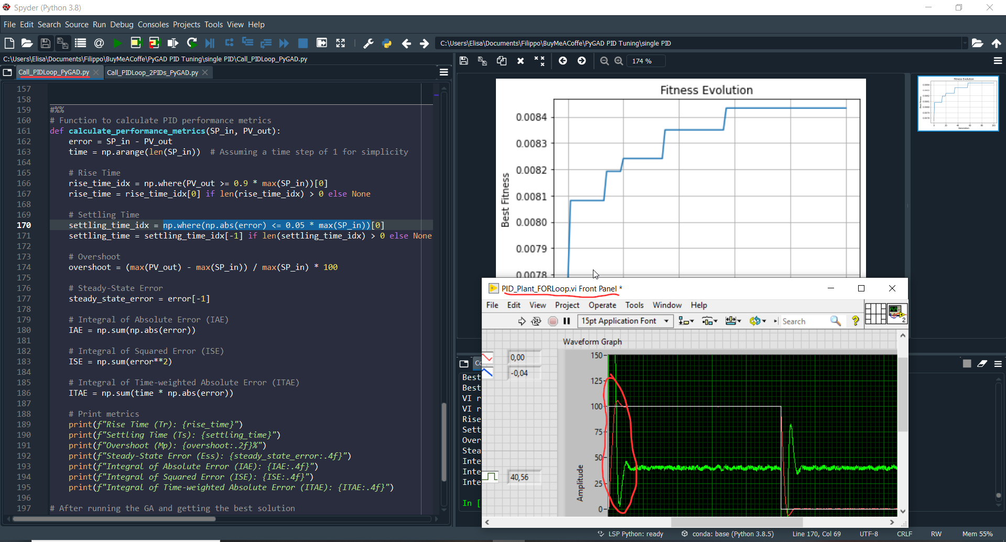This screenshot has height=542, width=1006.
Task: Run the current cell
Action: point(136,43)
